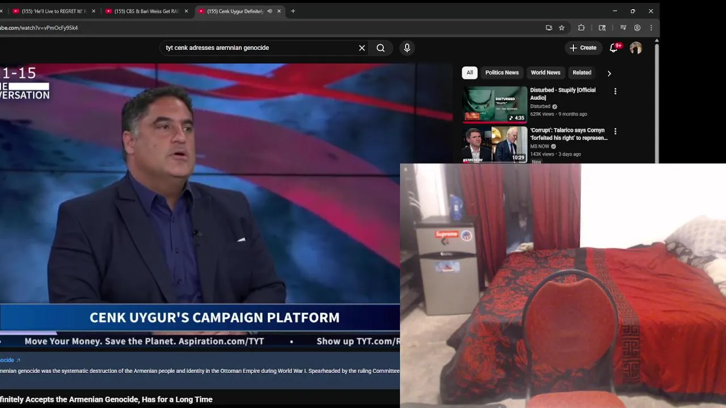Image resolution: width=726 pixels, height=408 pixels.
Task: Close the Cenk Uygur Definitely tab
Action: (279, 11)
